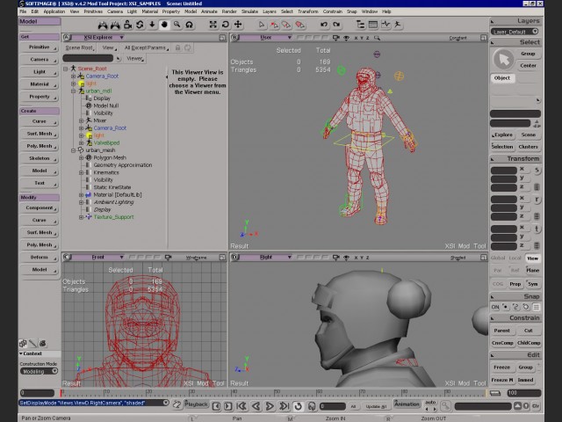
Task: Toggle Object selection filter
Action: [502, 78]
